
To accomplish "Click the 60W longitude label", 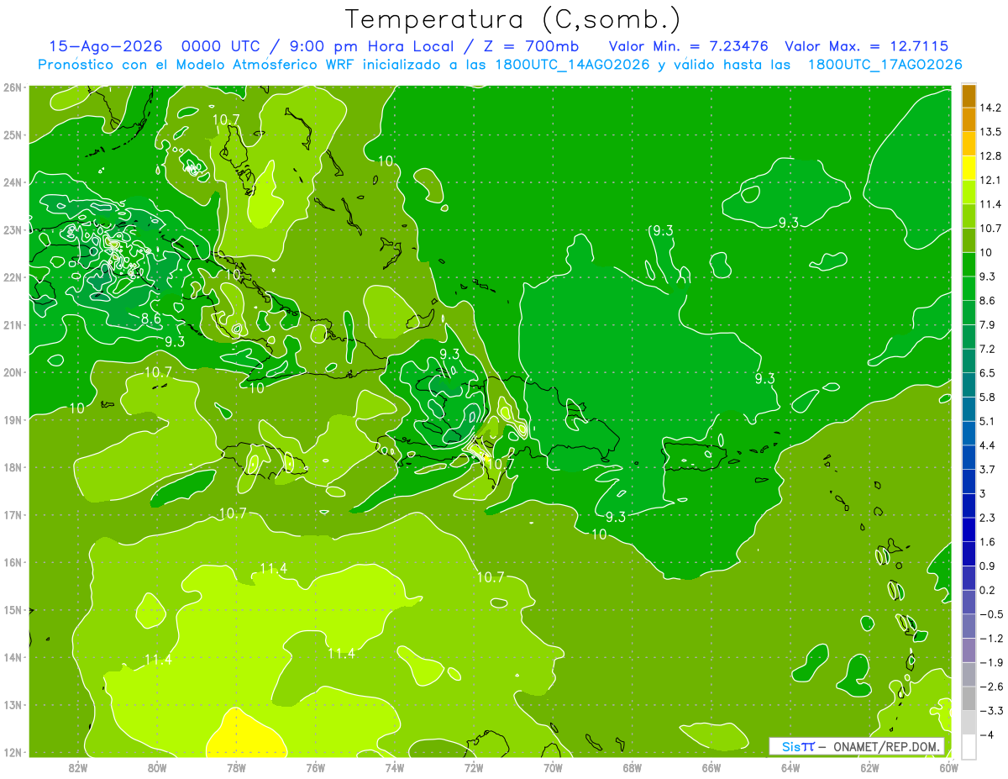I will point(949,767).
